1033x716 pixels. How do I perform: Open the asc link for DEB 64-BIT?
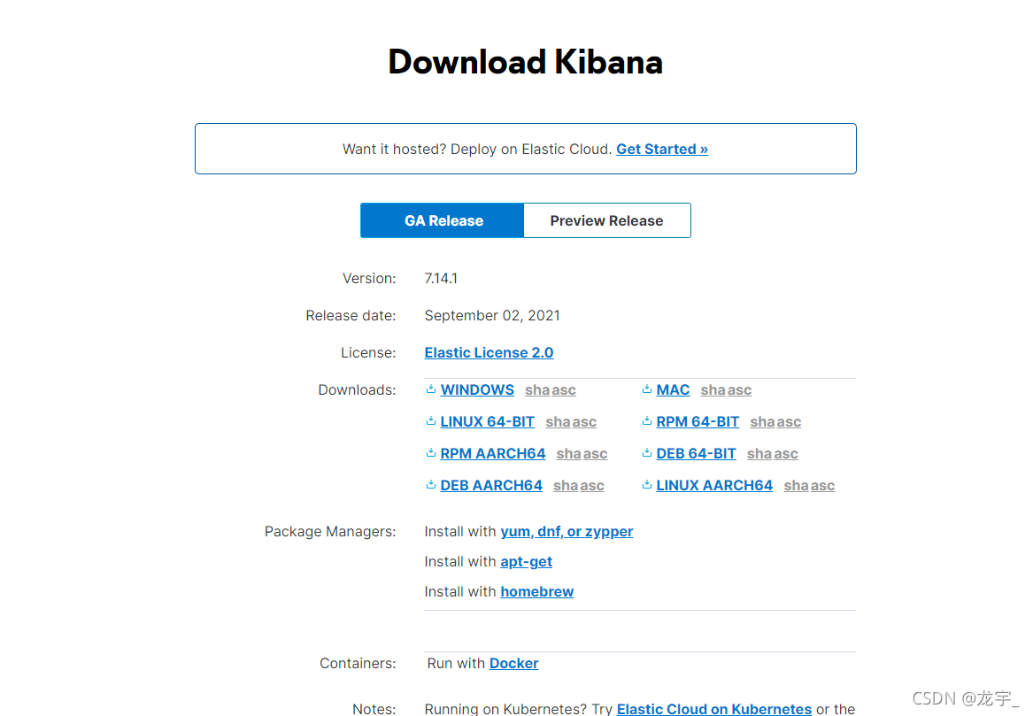[x=785, y=453]
